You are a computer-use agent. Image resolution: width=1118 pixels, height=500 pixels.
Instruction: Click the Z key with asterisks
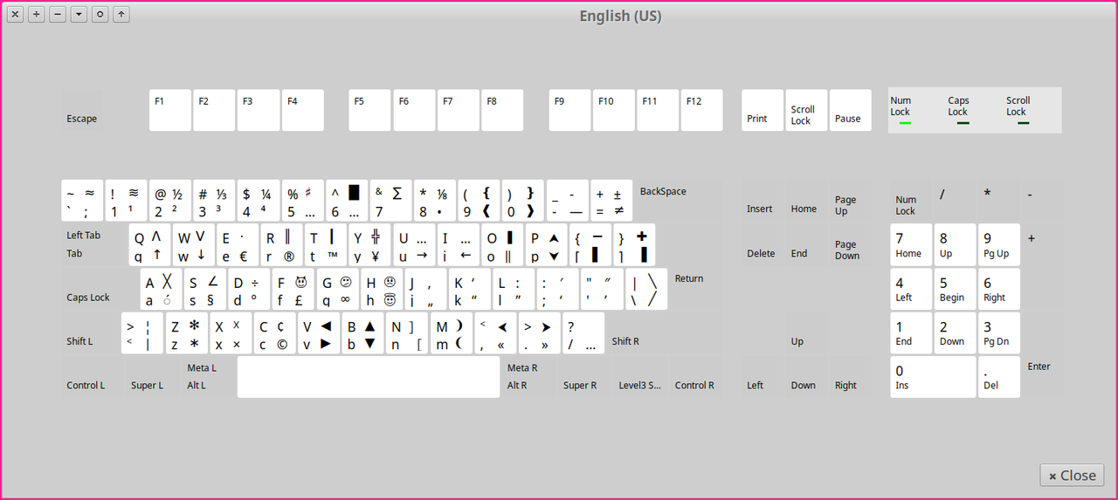pos(187,333)
